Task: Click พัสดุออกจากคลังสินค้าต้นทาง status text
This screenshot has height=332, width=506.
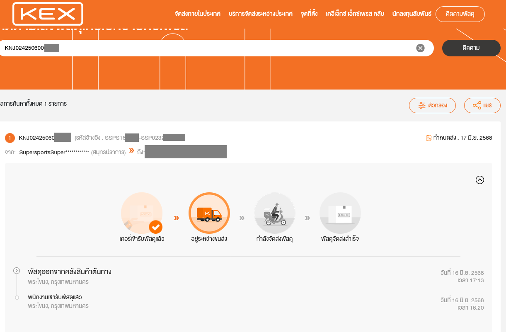Action: tap(70, 272)
